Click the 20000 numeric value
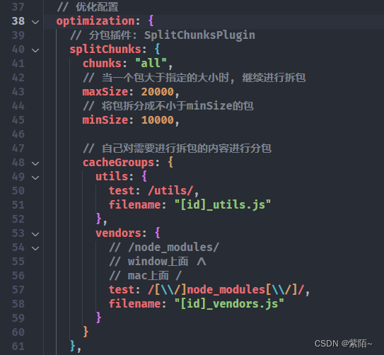 pyautogui.click(x=158, y=92)
